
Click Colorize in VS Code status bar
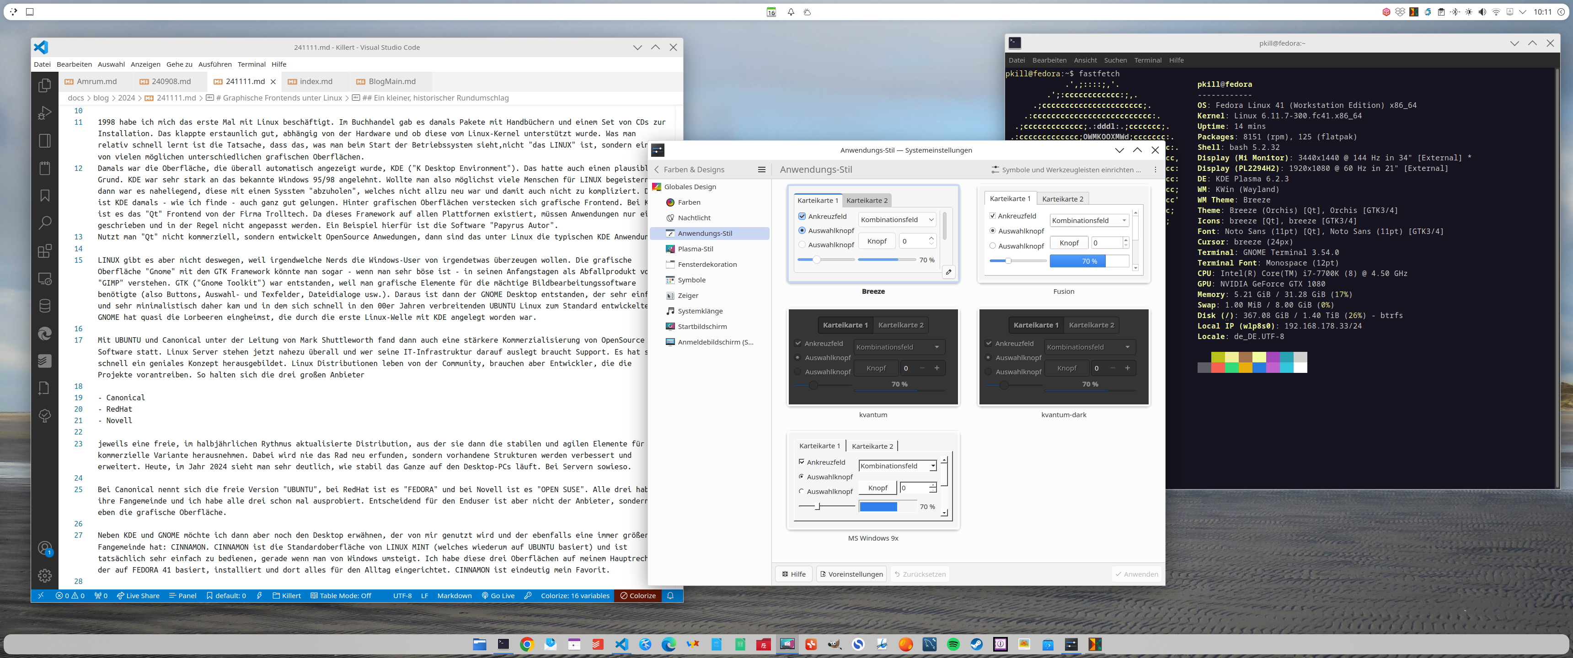(x=637, y=596)
